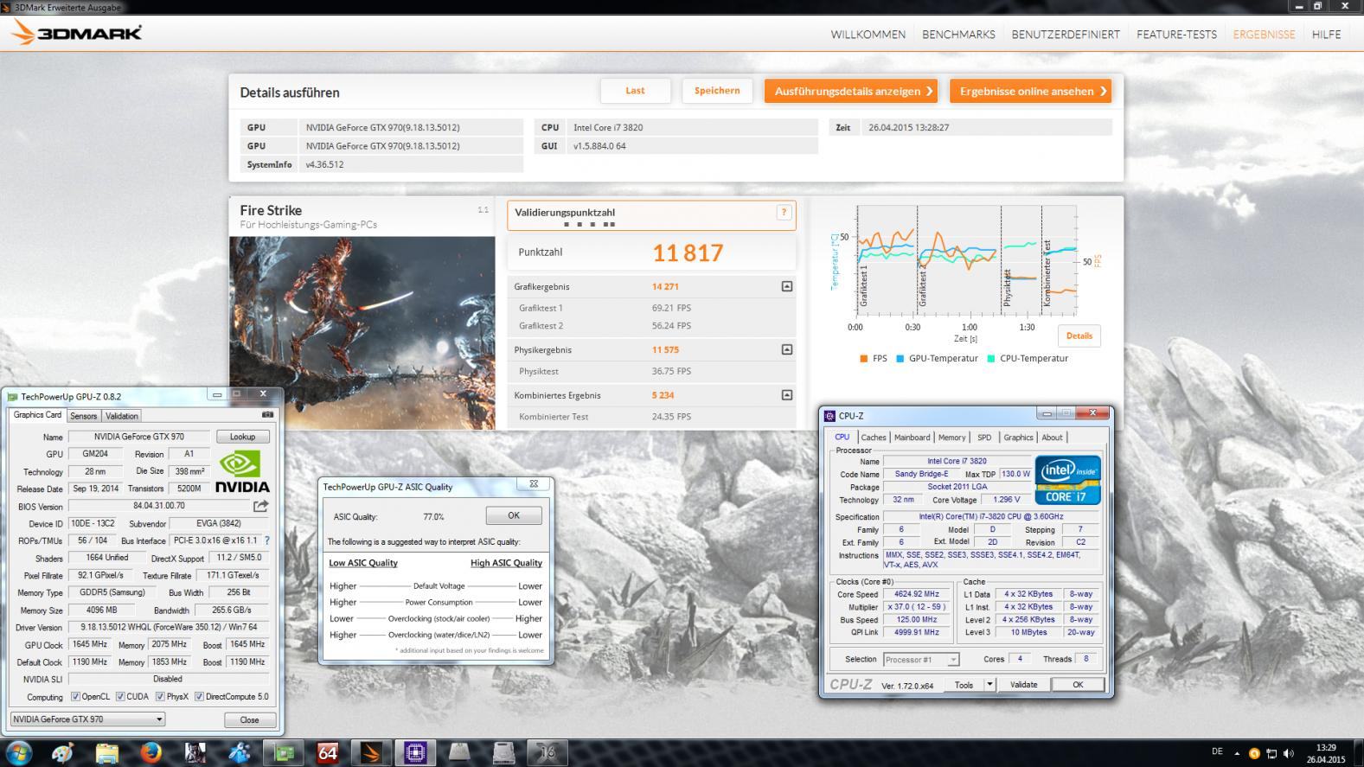
Task: Open Windows Explorer from the taskbar
Action: 106,753
